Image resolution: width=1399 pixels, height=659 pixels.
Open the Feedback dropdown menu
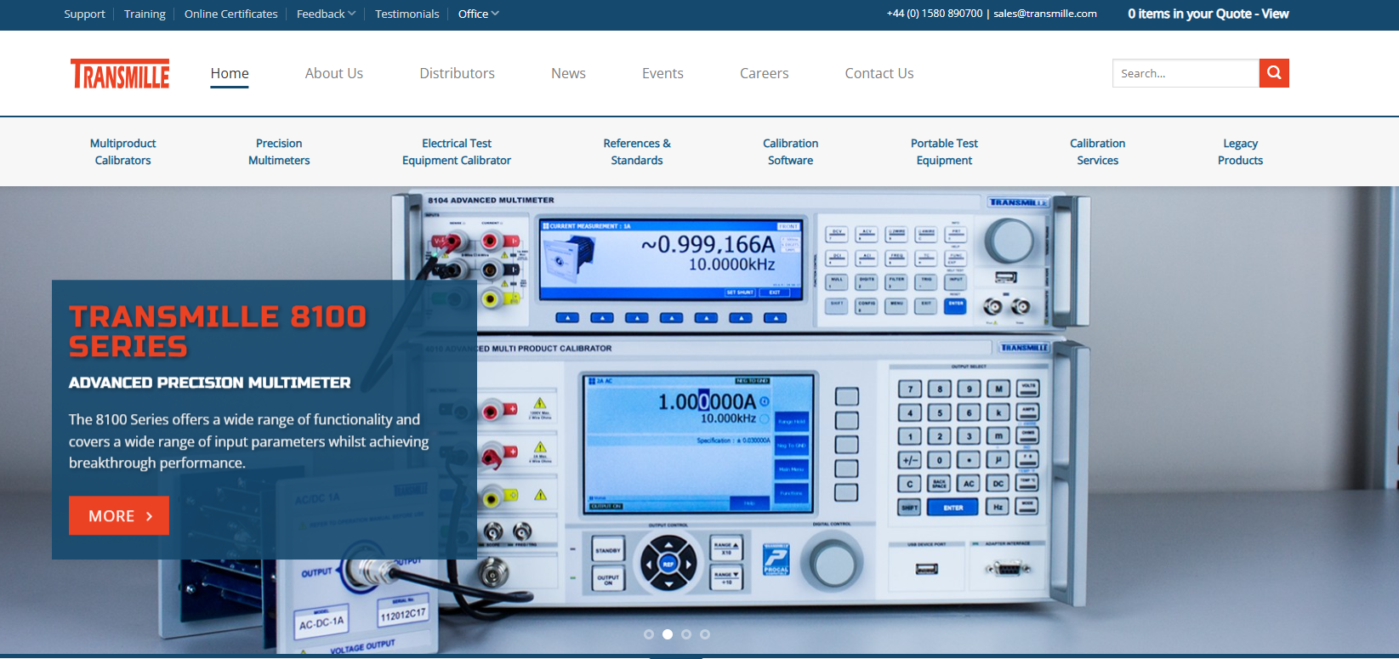pyautogui.click(x=326, y=14)
